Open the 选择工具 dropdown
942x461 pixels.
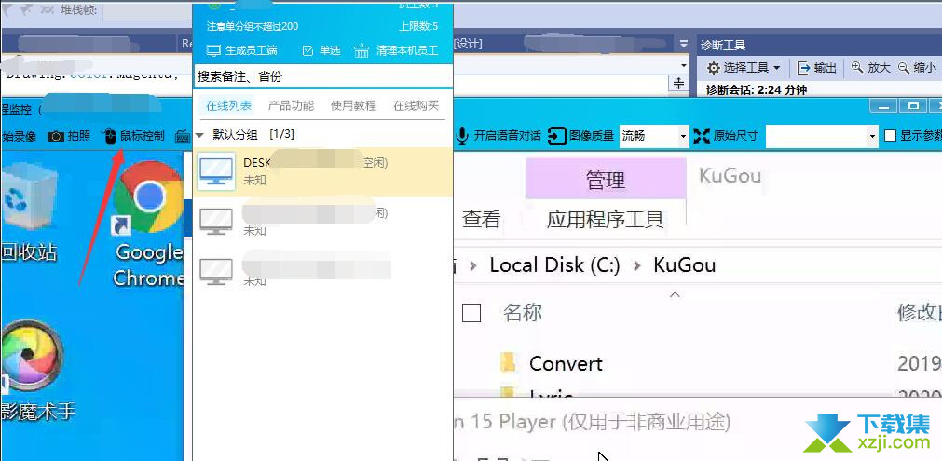tap(744, 68)
